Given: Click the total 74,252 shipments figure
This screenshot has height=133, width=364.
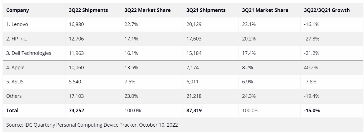Looking at the screenshot, I should [x=76, y=111].
